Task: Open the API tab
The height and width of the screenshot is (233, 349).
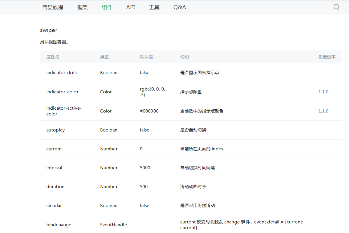Action: click(131, 7)
